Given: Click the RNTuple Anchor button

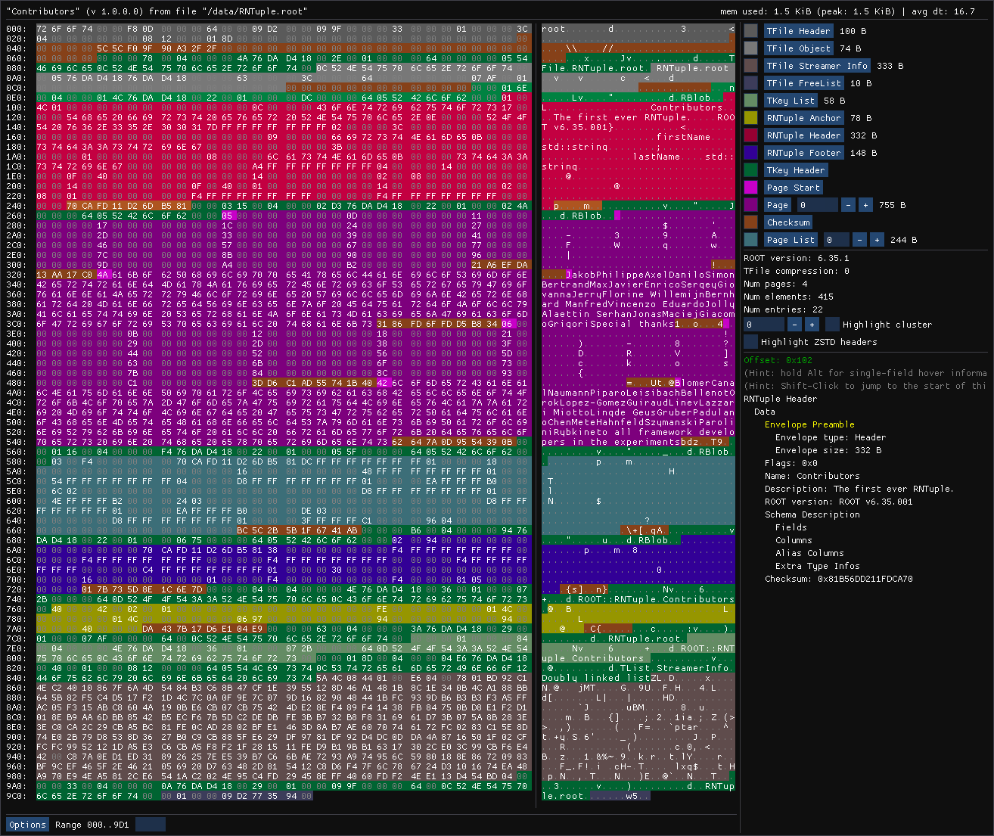Looking at the screenshot, I should (803, 118).
